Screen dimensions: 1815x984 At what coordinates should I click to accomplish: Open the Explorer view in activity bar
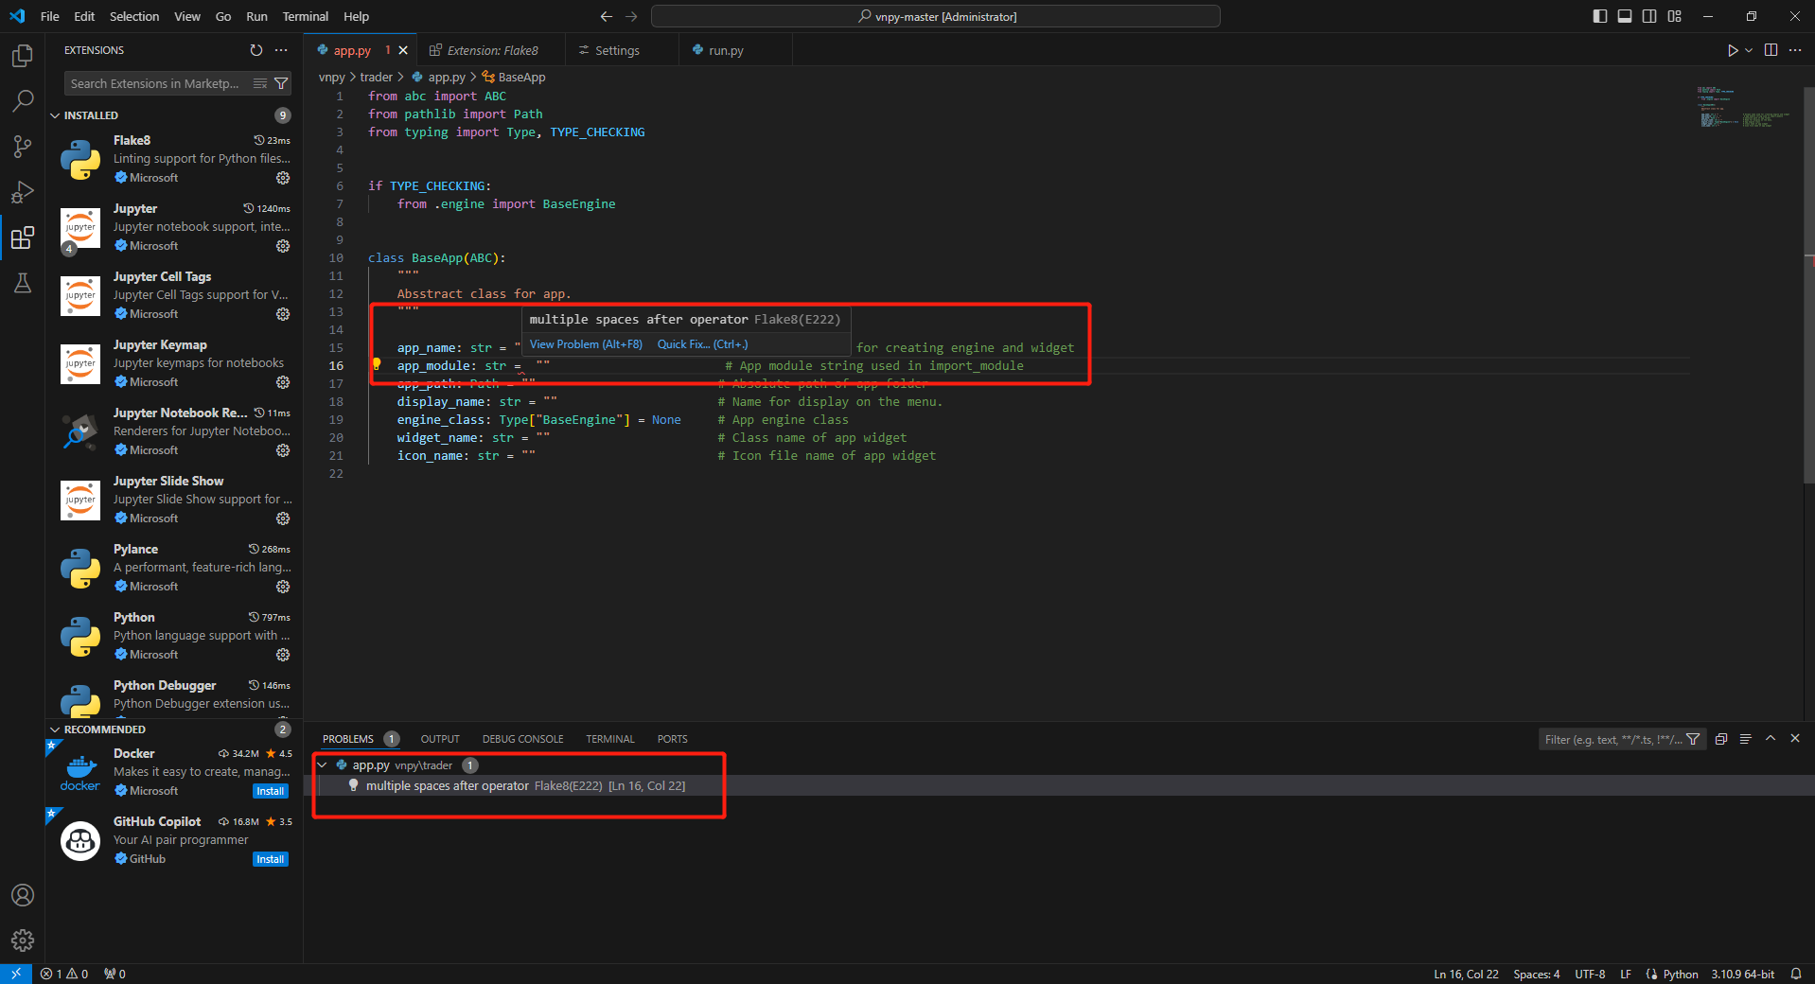23,56
